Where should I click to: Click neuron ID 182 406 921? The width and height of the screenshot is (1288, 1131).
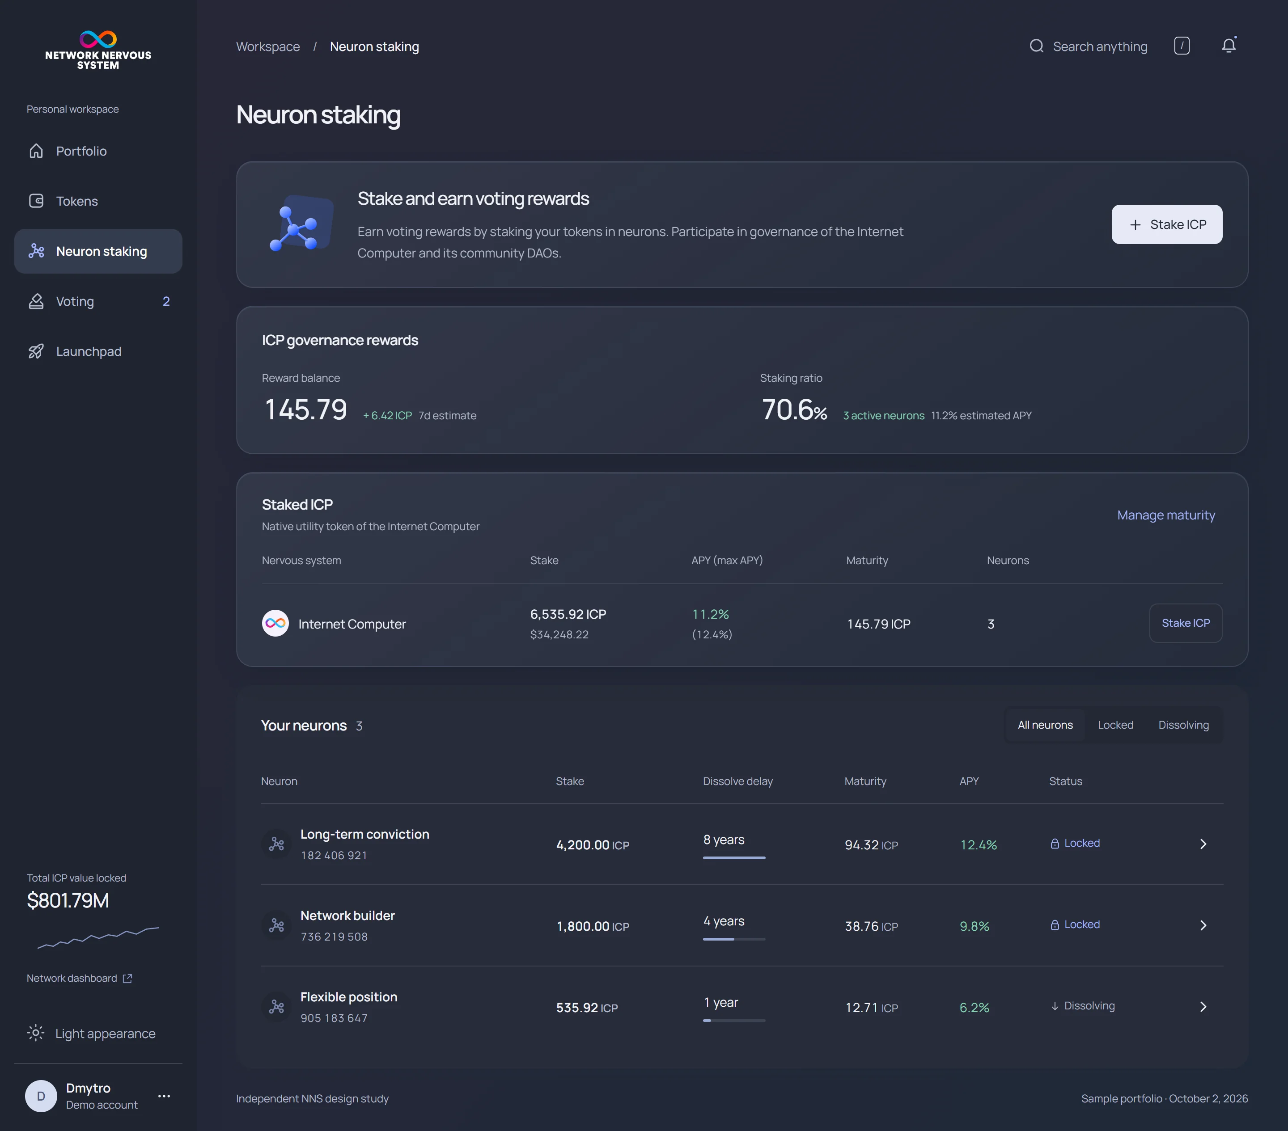pos(334,855)
